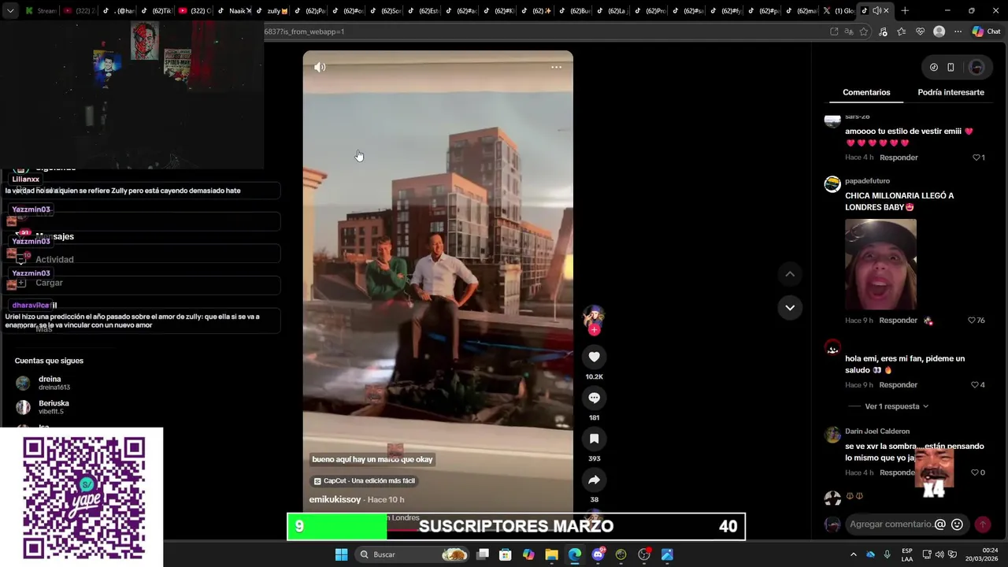Post comment with the red arrow button
Viewport: 1008px width, 567px height.
982,524
